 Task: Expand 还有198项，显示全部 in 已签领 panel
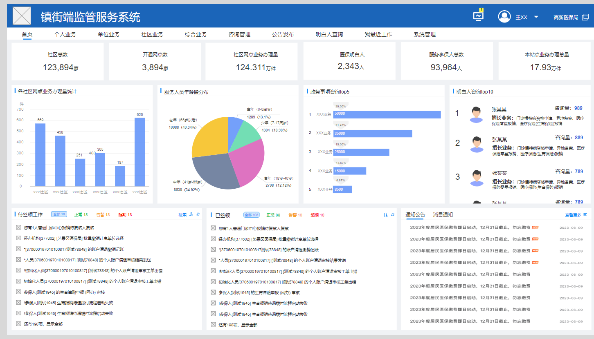(238, 325)
